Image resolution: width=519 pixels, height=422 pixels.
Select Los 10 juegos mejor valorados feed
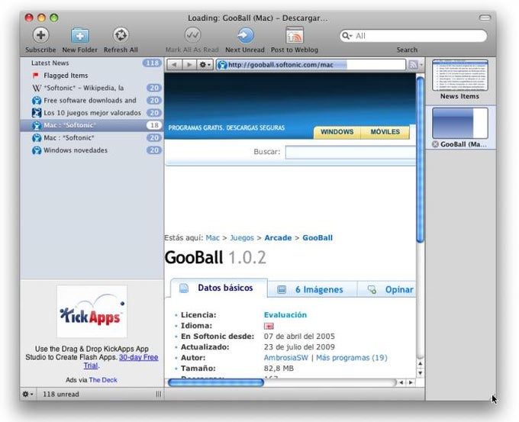92,113
